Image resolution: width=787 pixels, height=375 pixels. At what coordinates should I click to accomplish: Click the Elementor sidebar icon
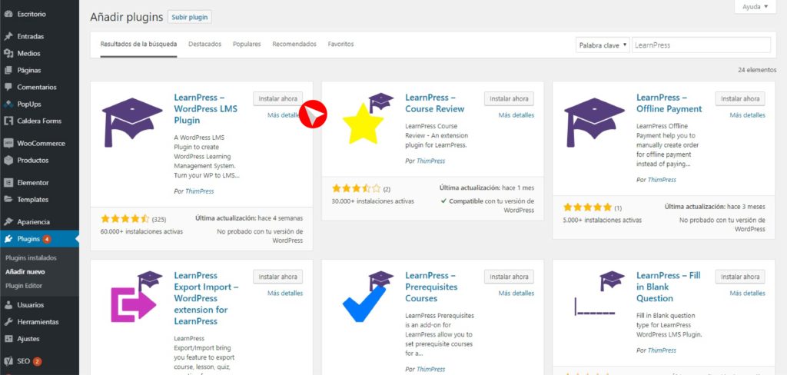point(8,183)
